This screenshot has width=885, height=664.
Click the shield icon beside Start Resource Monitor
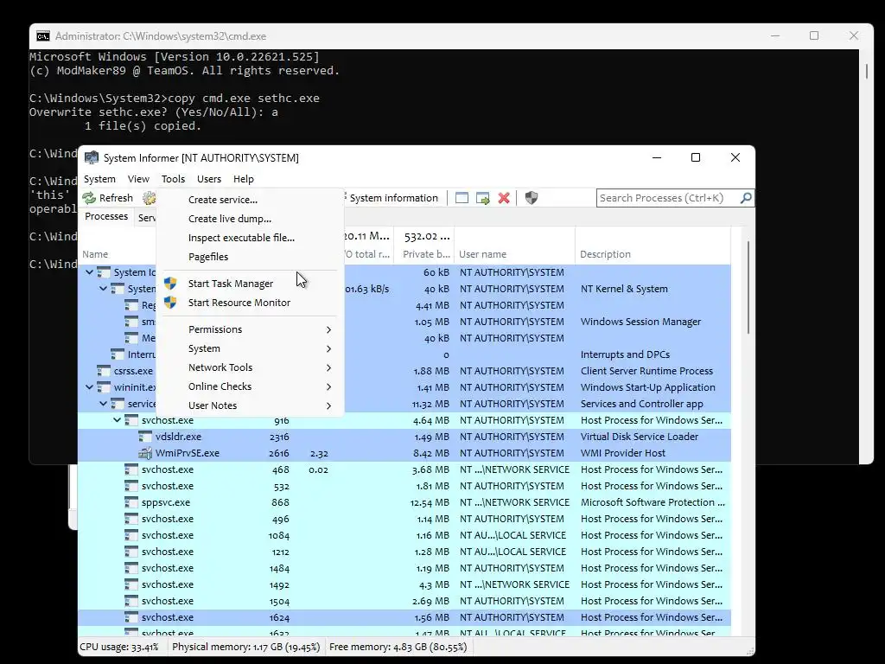170,303
